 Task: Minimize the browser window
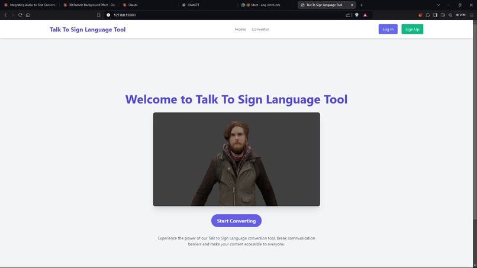(449, 5)
